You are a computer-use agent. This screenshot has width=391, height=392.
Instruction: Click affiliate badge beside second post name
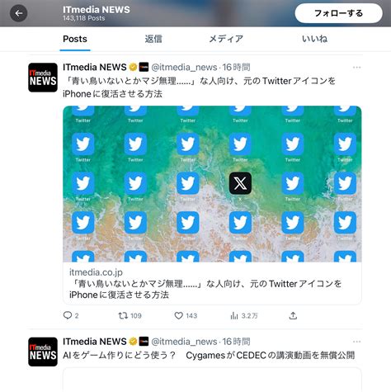(144, 342)
